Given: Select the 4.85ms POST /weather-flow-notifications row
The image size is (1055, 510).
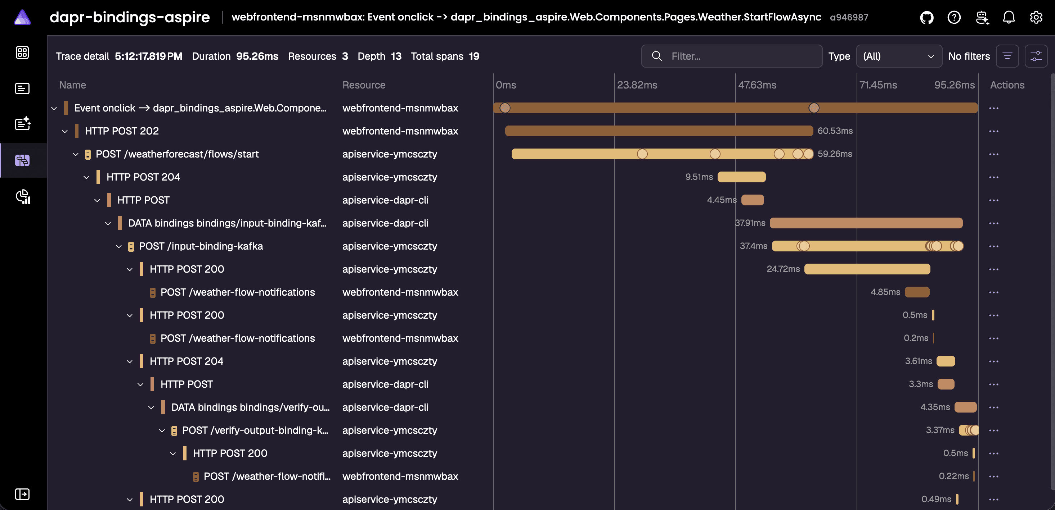Looking at the screenshot, I should pos(515,292).
